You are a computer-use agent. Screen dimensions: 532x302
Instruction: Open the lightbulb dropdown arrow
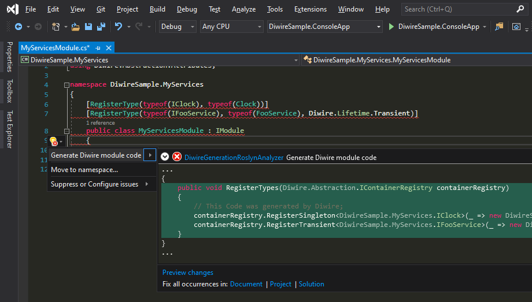pos(61,141)
